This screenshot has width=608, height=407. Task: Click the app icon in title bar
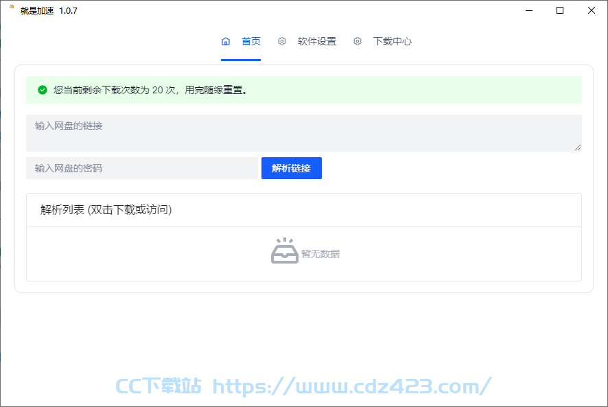12,7
